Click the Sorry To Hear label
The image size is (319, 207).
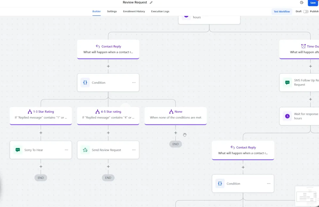[x=34, y=150]
